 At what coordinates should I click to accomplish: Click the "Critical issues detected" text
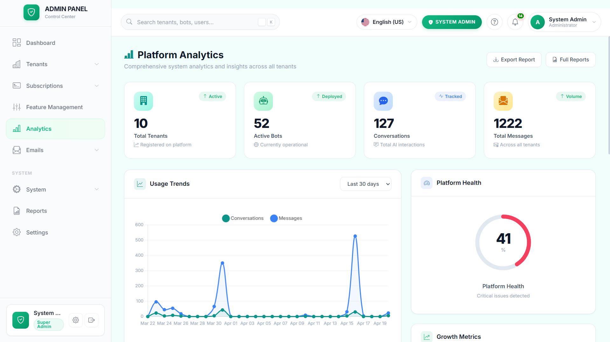(503, 296)
